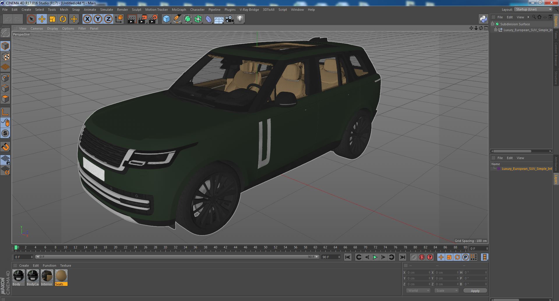Select the spline Pen tool
Screen dimensions: 559x301
(x=177, y=19)
